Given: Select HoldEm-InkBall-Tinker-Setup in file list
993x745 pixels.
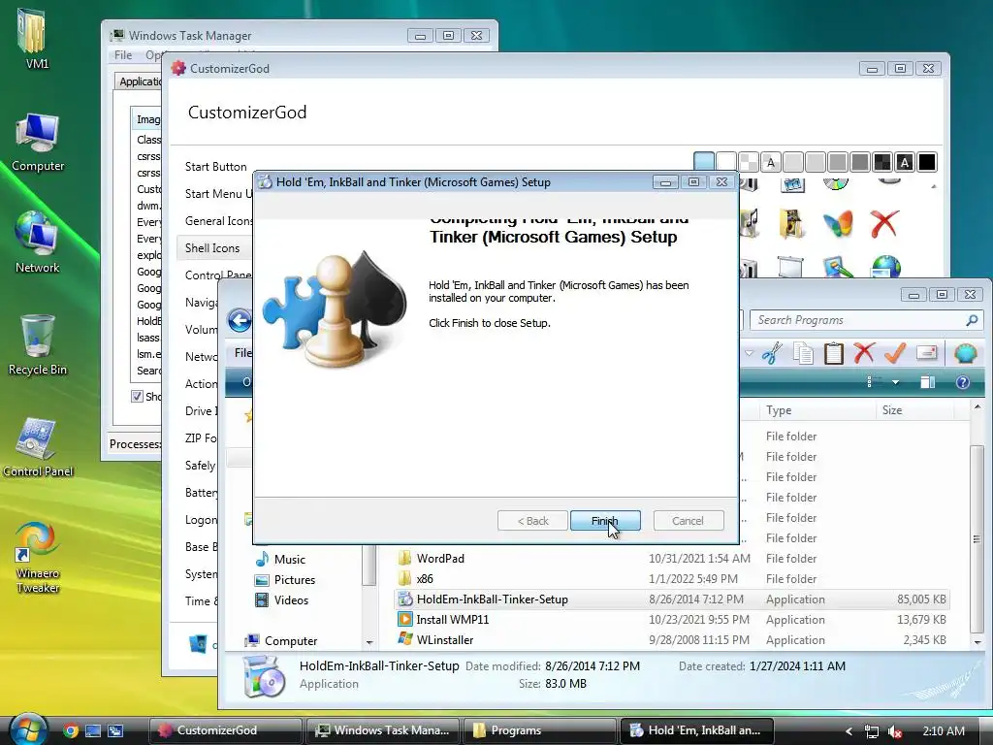Looking at the screenshot, I should point(671,599).
